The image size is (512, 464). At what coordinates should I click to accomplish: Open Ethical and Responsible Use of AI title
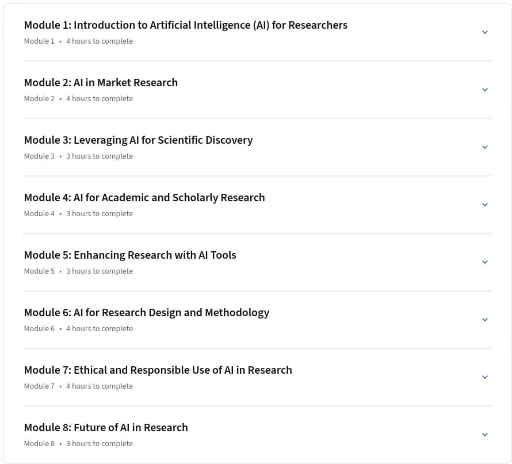[x=158, y=370]
